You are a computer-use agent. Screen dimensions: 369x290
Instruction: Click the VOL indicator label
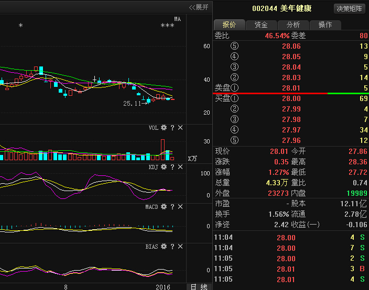[x=154, y=128]
